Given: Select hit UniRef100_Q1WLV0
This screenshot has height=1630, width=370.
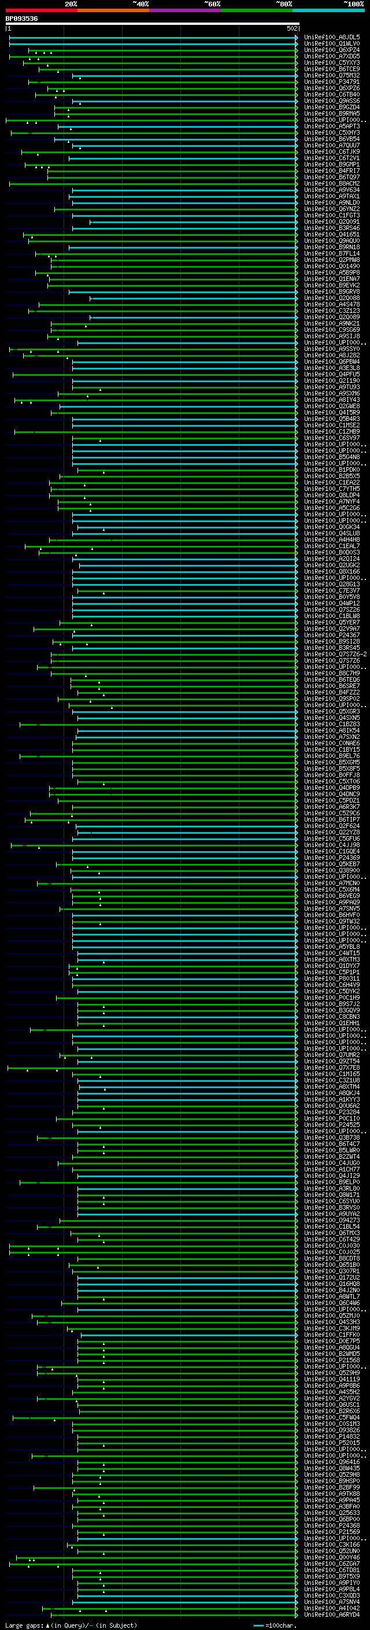Looking at the screenshot, I should coord(332,44).
